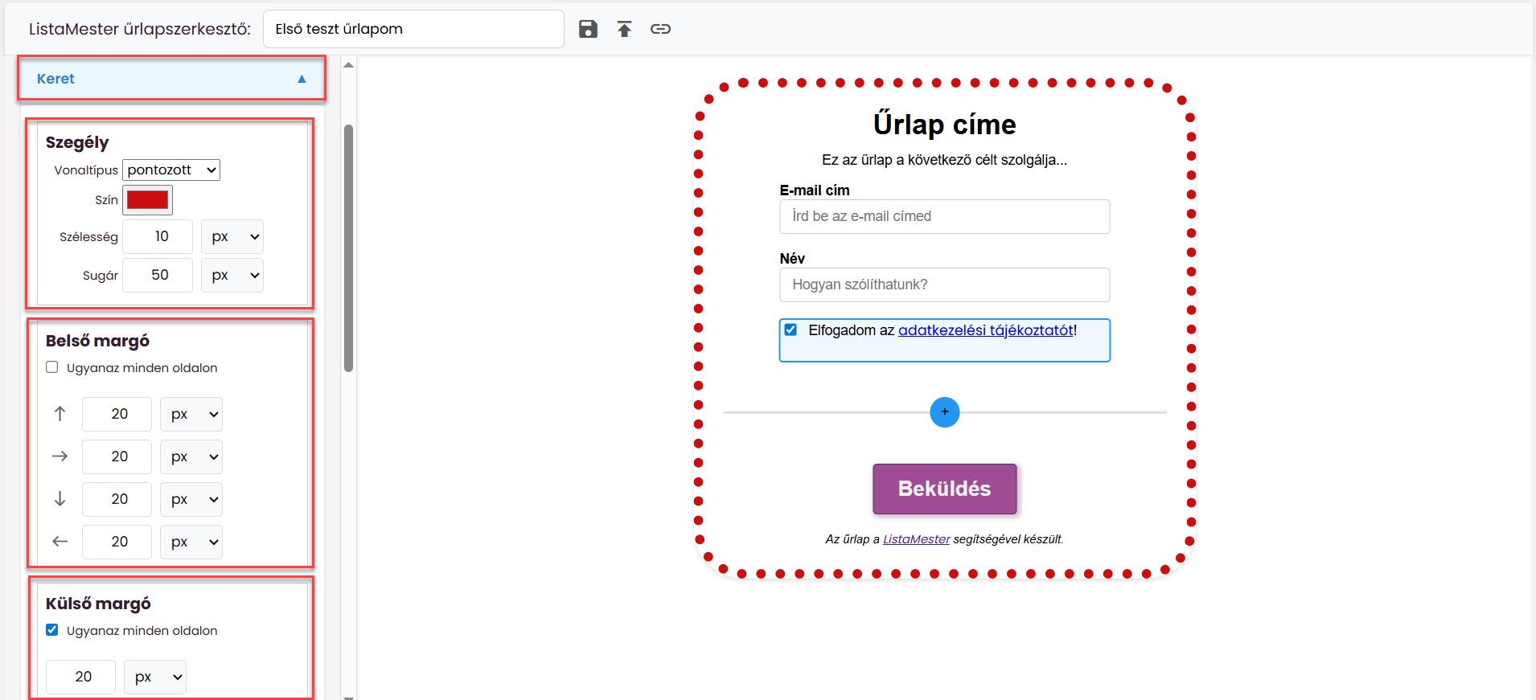Open the ListaMester link in form footer

tap(916, 539)
